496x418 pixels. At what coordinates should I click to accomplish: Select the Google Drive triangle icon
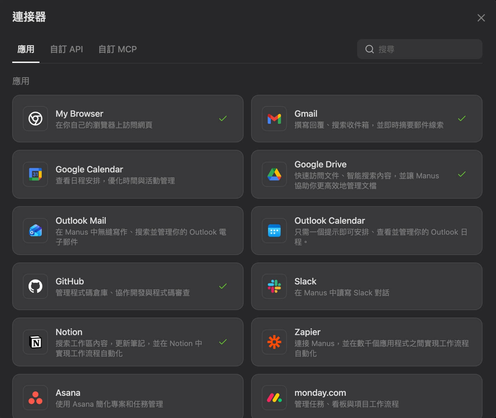[274, 174]
